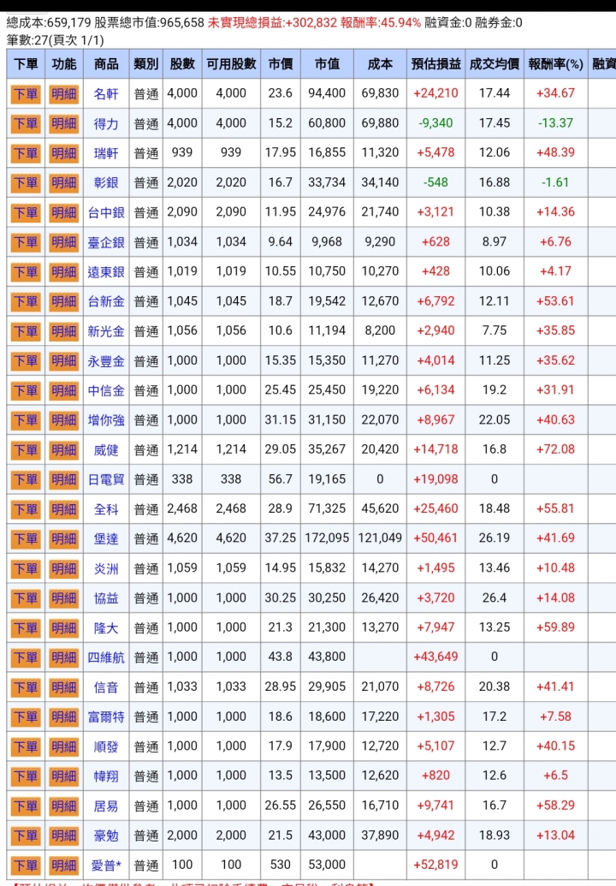616x886 pixels.
Task: Click 下單 button for 瑞軒 row
Action: (x=26, y=153)
